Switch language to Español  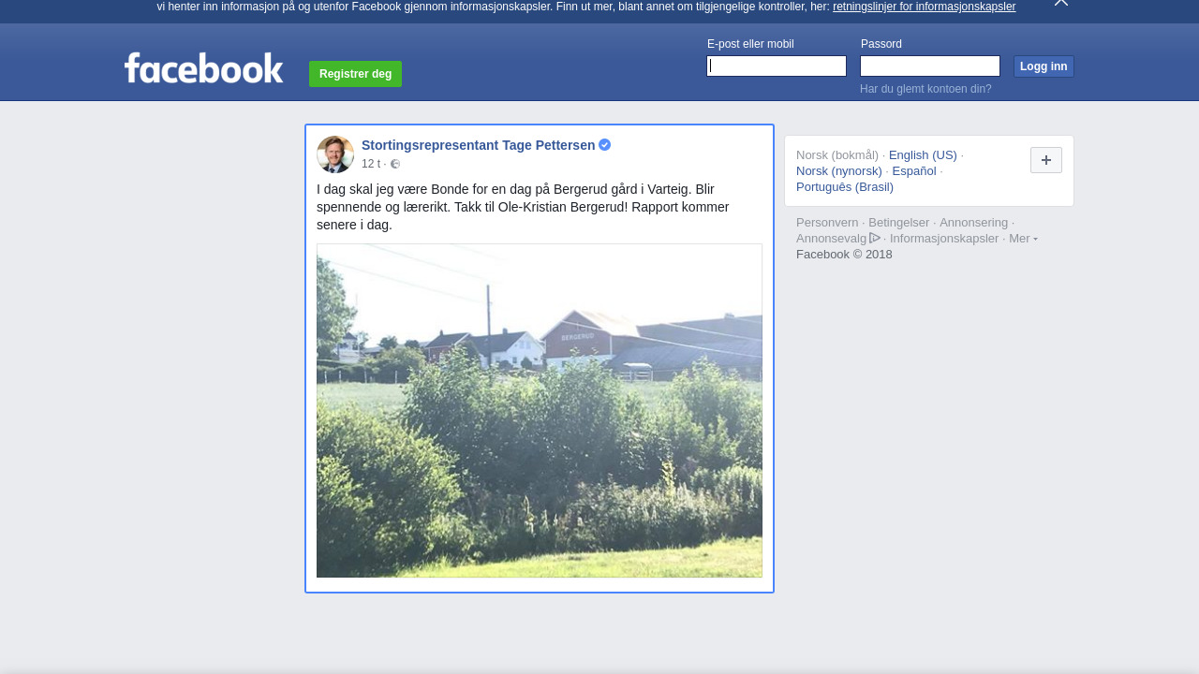[914, 171]
